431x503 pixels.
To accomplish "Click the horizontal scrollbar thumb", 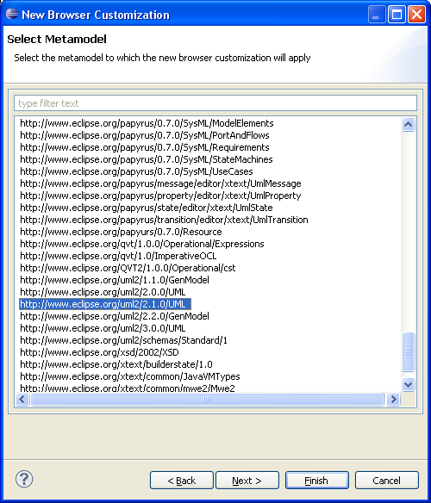I will click(207, 399).
